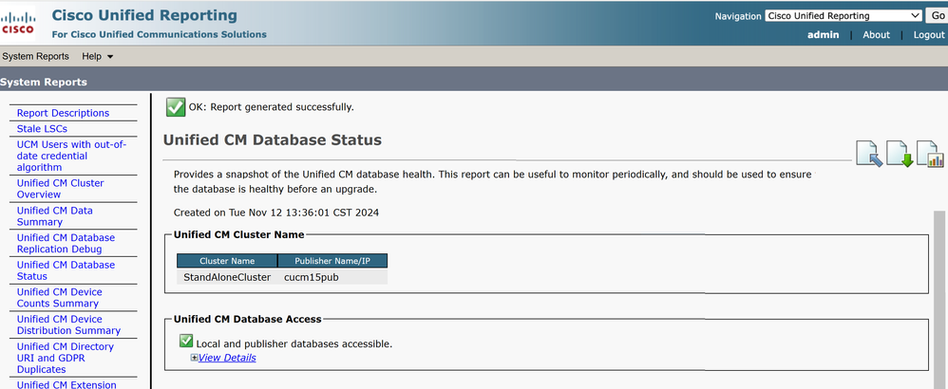Click the download report icon
The width and height of the screenshot is (948, 389).
tap(899, 154)
